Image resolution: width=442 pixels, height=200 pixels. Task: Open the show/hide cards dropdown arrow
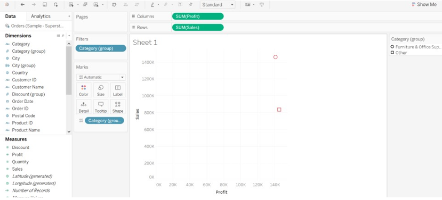tap(254, 5)
